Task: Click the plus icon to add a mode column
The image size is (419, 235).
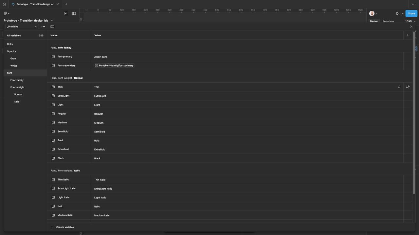Action: point(408,35)
